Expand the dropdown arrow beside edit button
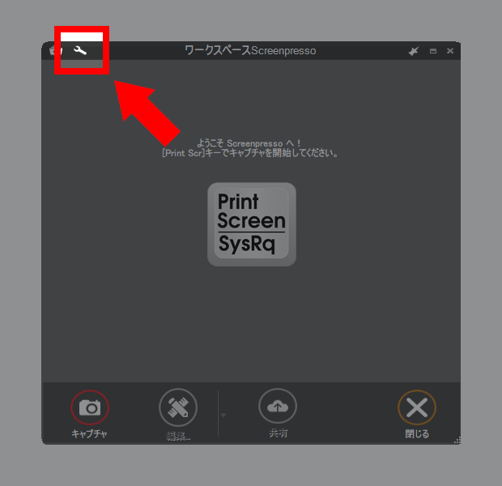Viewport: 502px width, 486px height. tap(223, 416)
